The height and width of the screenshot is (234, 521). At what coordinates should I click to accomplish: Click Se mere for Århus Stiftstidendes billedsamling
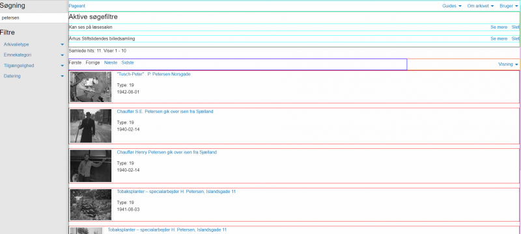tap(499, 39)
